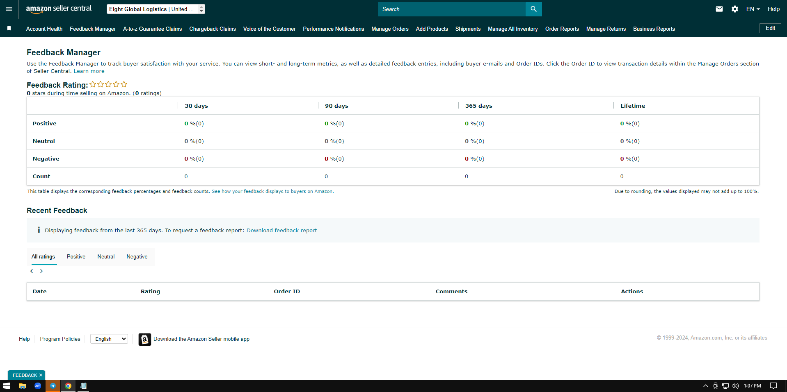Open Zoom from the taskbar
Screen dimensions: 787x392
[38, 386]
